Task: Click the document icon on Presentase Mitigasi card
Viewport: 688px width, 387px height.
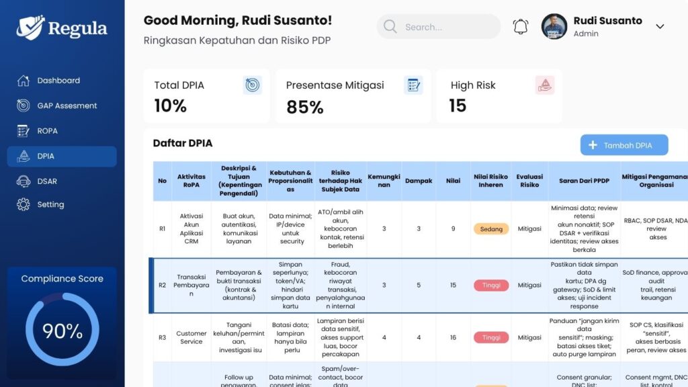Action: click(x=414, y=85)
